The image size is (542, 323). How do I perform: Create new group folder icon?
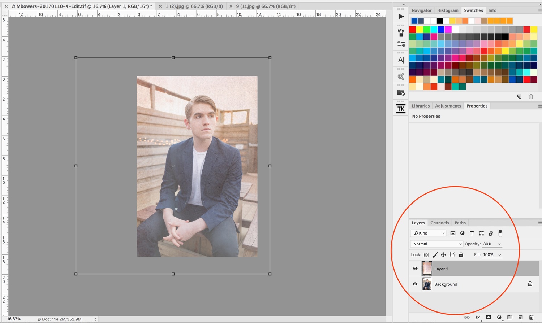(x=510, y=317)
